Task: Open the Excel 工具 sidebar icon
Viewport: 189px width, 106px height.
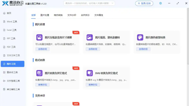Action: (x=4, y=30)
